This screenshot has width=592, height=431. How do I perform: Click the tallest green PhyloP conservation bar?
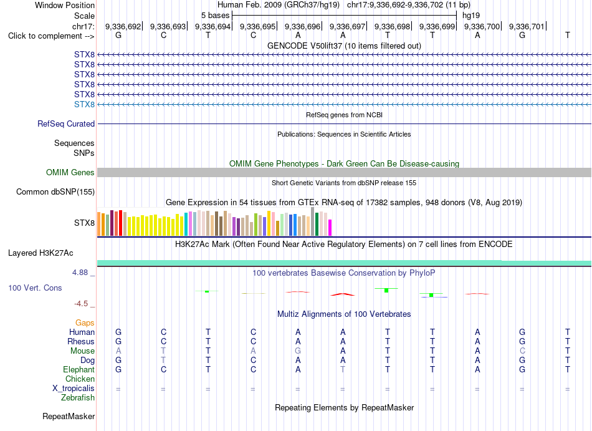pyautogui.click(x=386, y=290)
